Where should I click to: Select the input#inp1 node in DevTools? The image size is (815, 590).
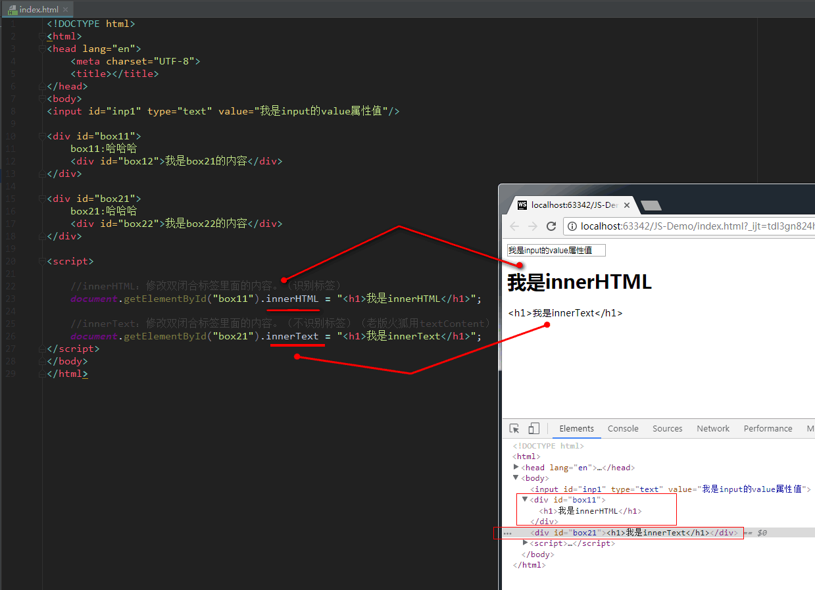[670, 489]
